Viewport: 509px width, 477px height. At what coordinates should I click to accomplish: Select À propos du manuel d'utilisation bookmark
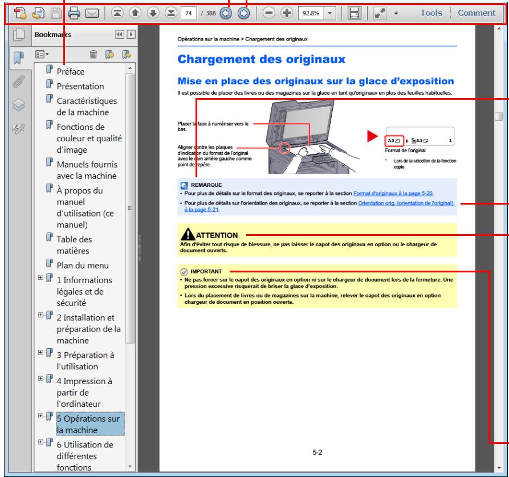point(85,207)
